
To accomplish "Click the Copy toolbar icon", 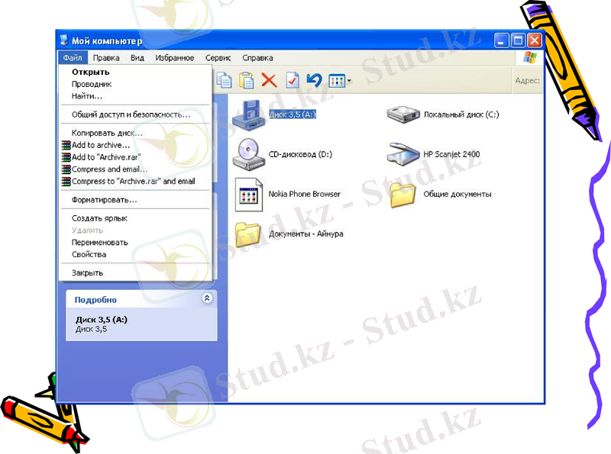I will point(224,80).
